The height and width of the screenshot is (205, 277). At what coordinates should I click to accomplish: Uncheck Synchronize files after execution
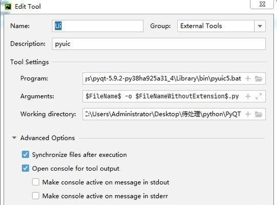click(26, 154)
